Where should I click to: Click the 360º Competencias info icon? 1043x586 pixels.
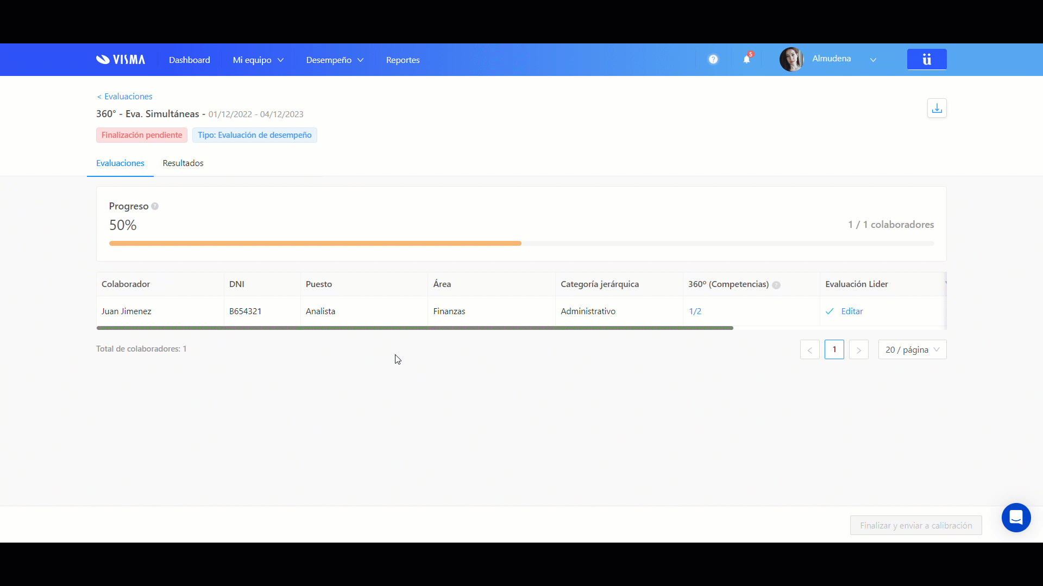pyautogui.click(x=776, y=285)
